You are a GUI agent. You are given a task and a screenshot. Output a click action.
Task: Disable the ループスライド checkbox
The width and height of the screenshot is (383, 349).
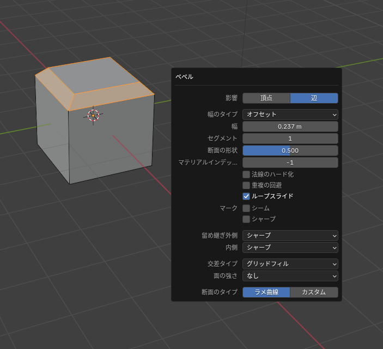tap(246, 196)
